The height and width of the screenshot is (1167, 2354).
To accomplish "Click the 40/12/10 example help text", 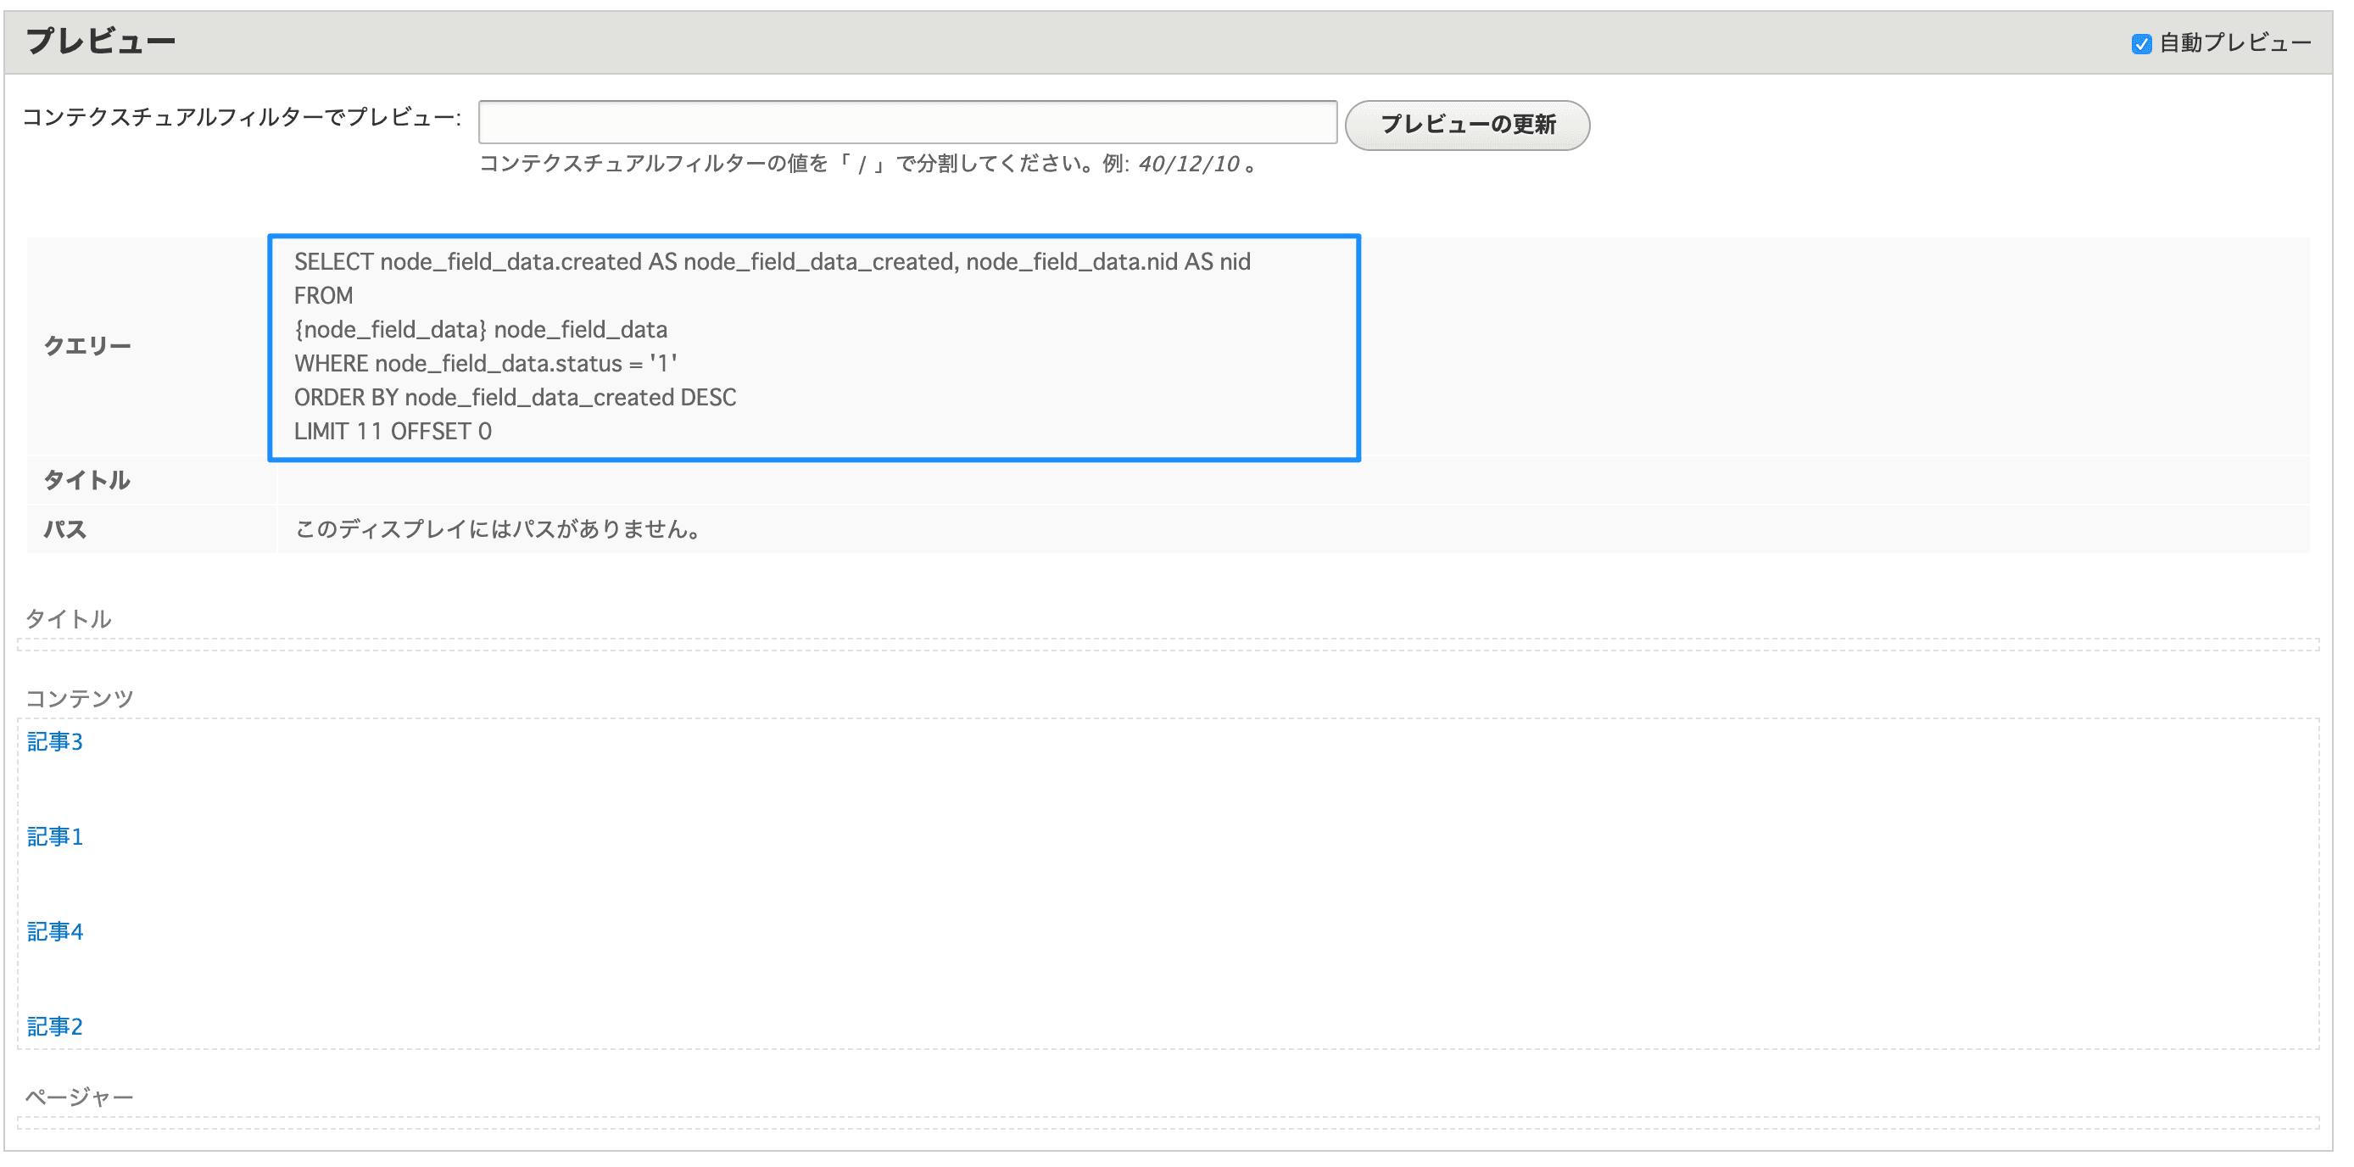I will (x=1188, y=164).
